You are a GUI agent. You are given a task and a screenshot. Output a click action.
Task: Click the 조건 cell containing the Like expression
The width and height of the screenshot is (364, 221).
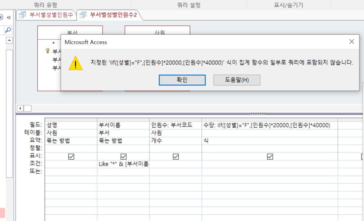click(x=123, y=164)
